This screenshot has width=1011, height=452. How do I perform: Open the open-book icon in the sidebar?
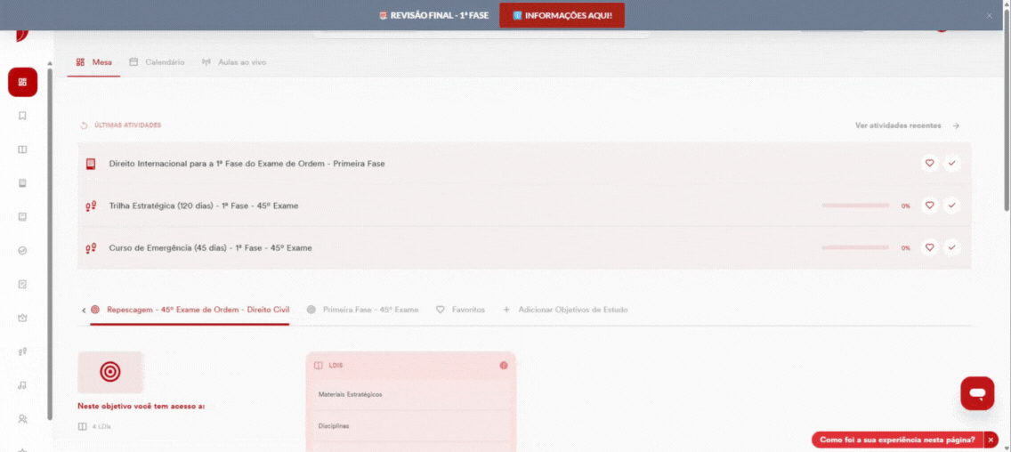[22, 149]
